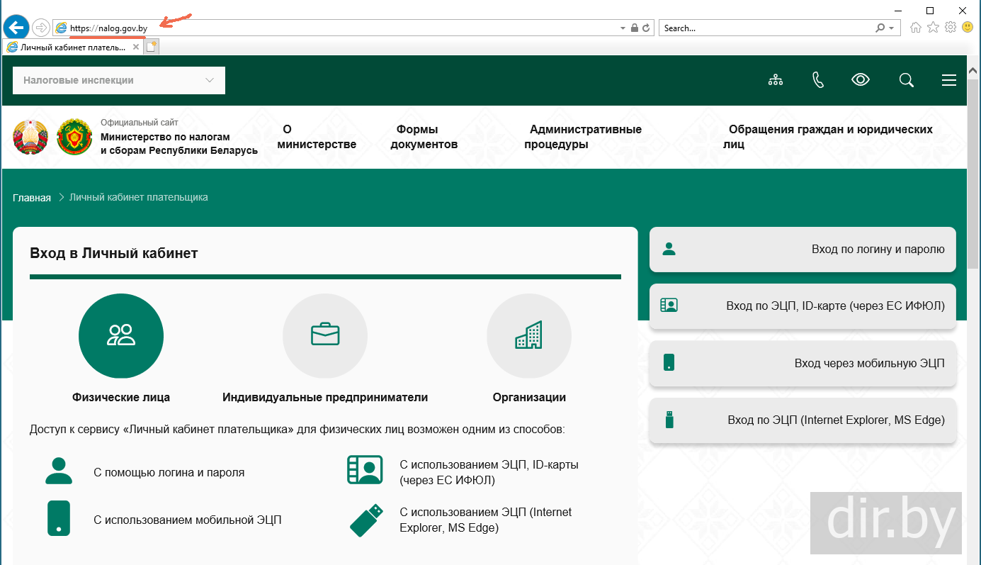Click the Главная breadcrumb link

click(x=32, y=198)
